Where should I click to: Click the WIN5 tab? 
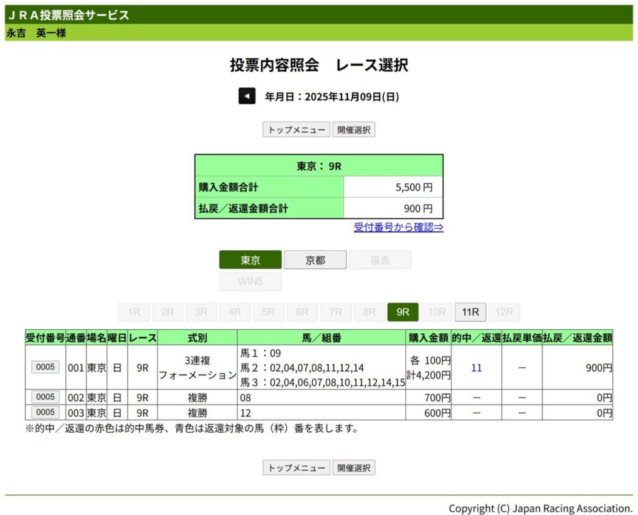tap(250, 281)
